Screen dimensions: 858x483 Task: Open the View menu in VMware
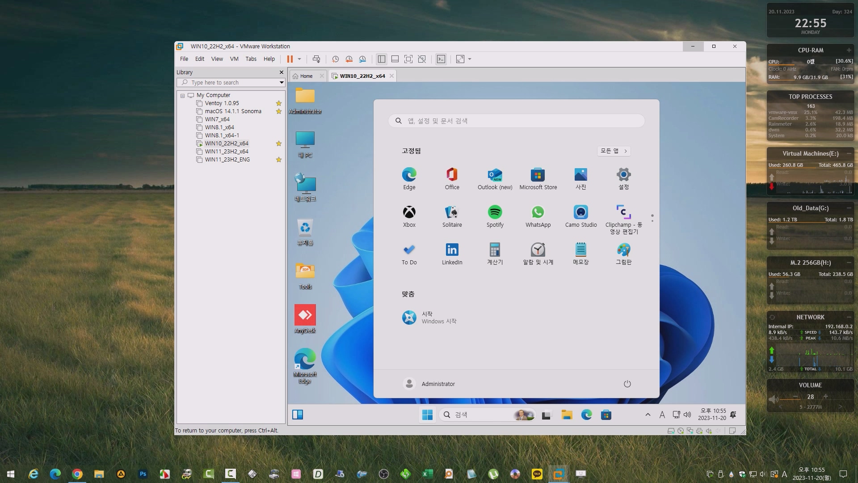pyautogui.click(x=217, y=59)
